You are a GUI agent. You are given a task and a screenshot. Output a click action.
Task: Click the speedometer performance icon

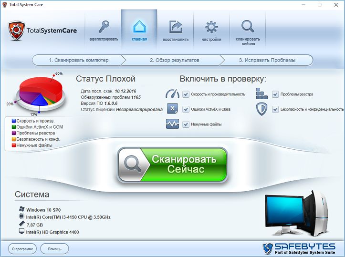(173, 94)
